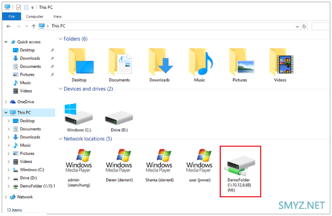Collapse the Folders (6) group

coord(60,39)
